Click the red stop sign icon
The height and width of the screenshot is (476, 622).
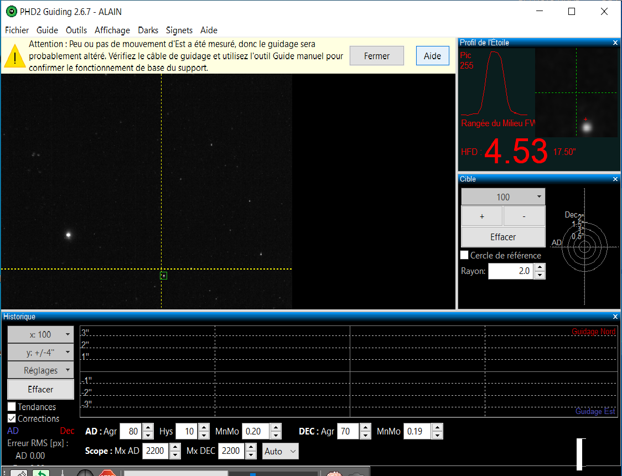pos(107,473)
